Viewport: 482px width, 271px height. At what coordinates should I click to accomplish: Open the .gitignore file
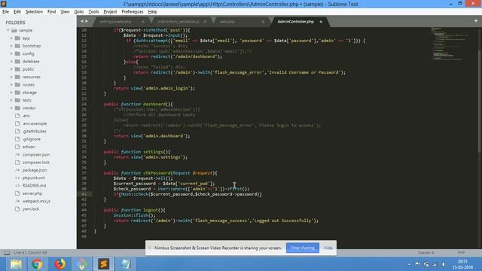[x=32, y=139]
